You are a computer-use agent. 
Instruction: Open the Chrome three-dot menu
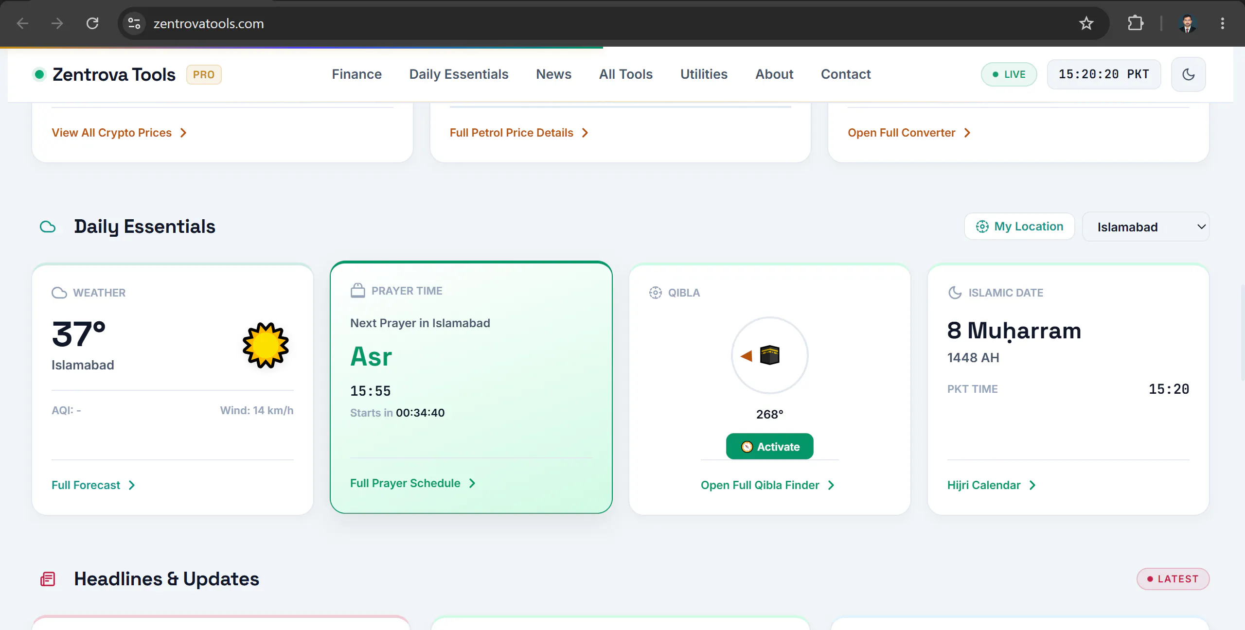coord(1223,23)
